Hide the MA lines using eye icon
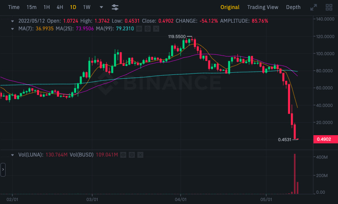The width and height of the screenshot is (338, 204). pos(139,29)
